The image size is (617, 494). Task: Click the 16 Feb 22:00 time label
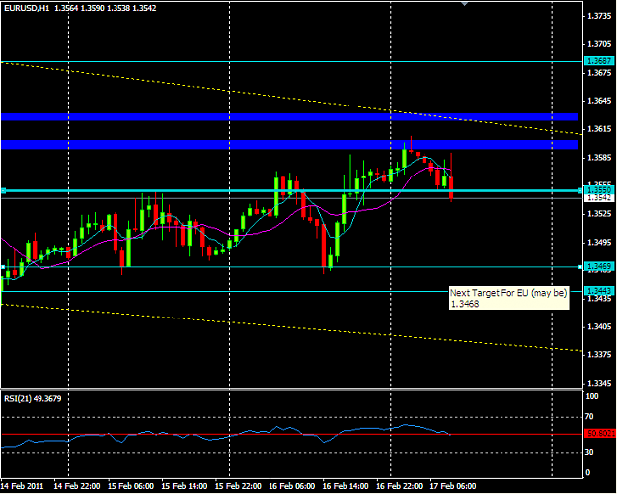(400, 486)
